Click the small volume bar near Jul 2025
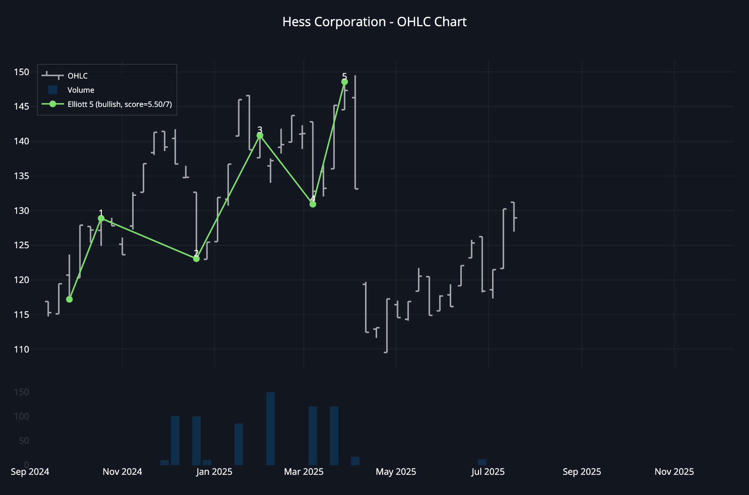 click(x=482, y=462)
